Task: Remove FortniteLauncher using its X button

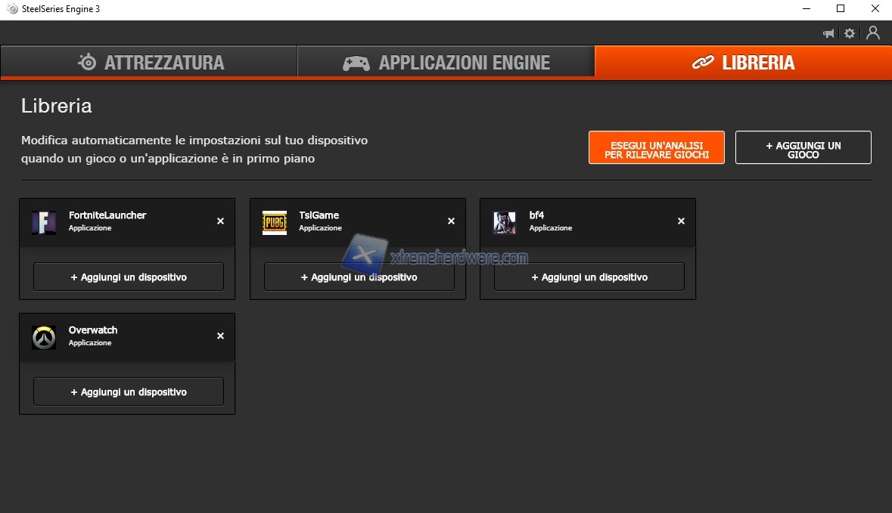Action: coord(220,221)
